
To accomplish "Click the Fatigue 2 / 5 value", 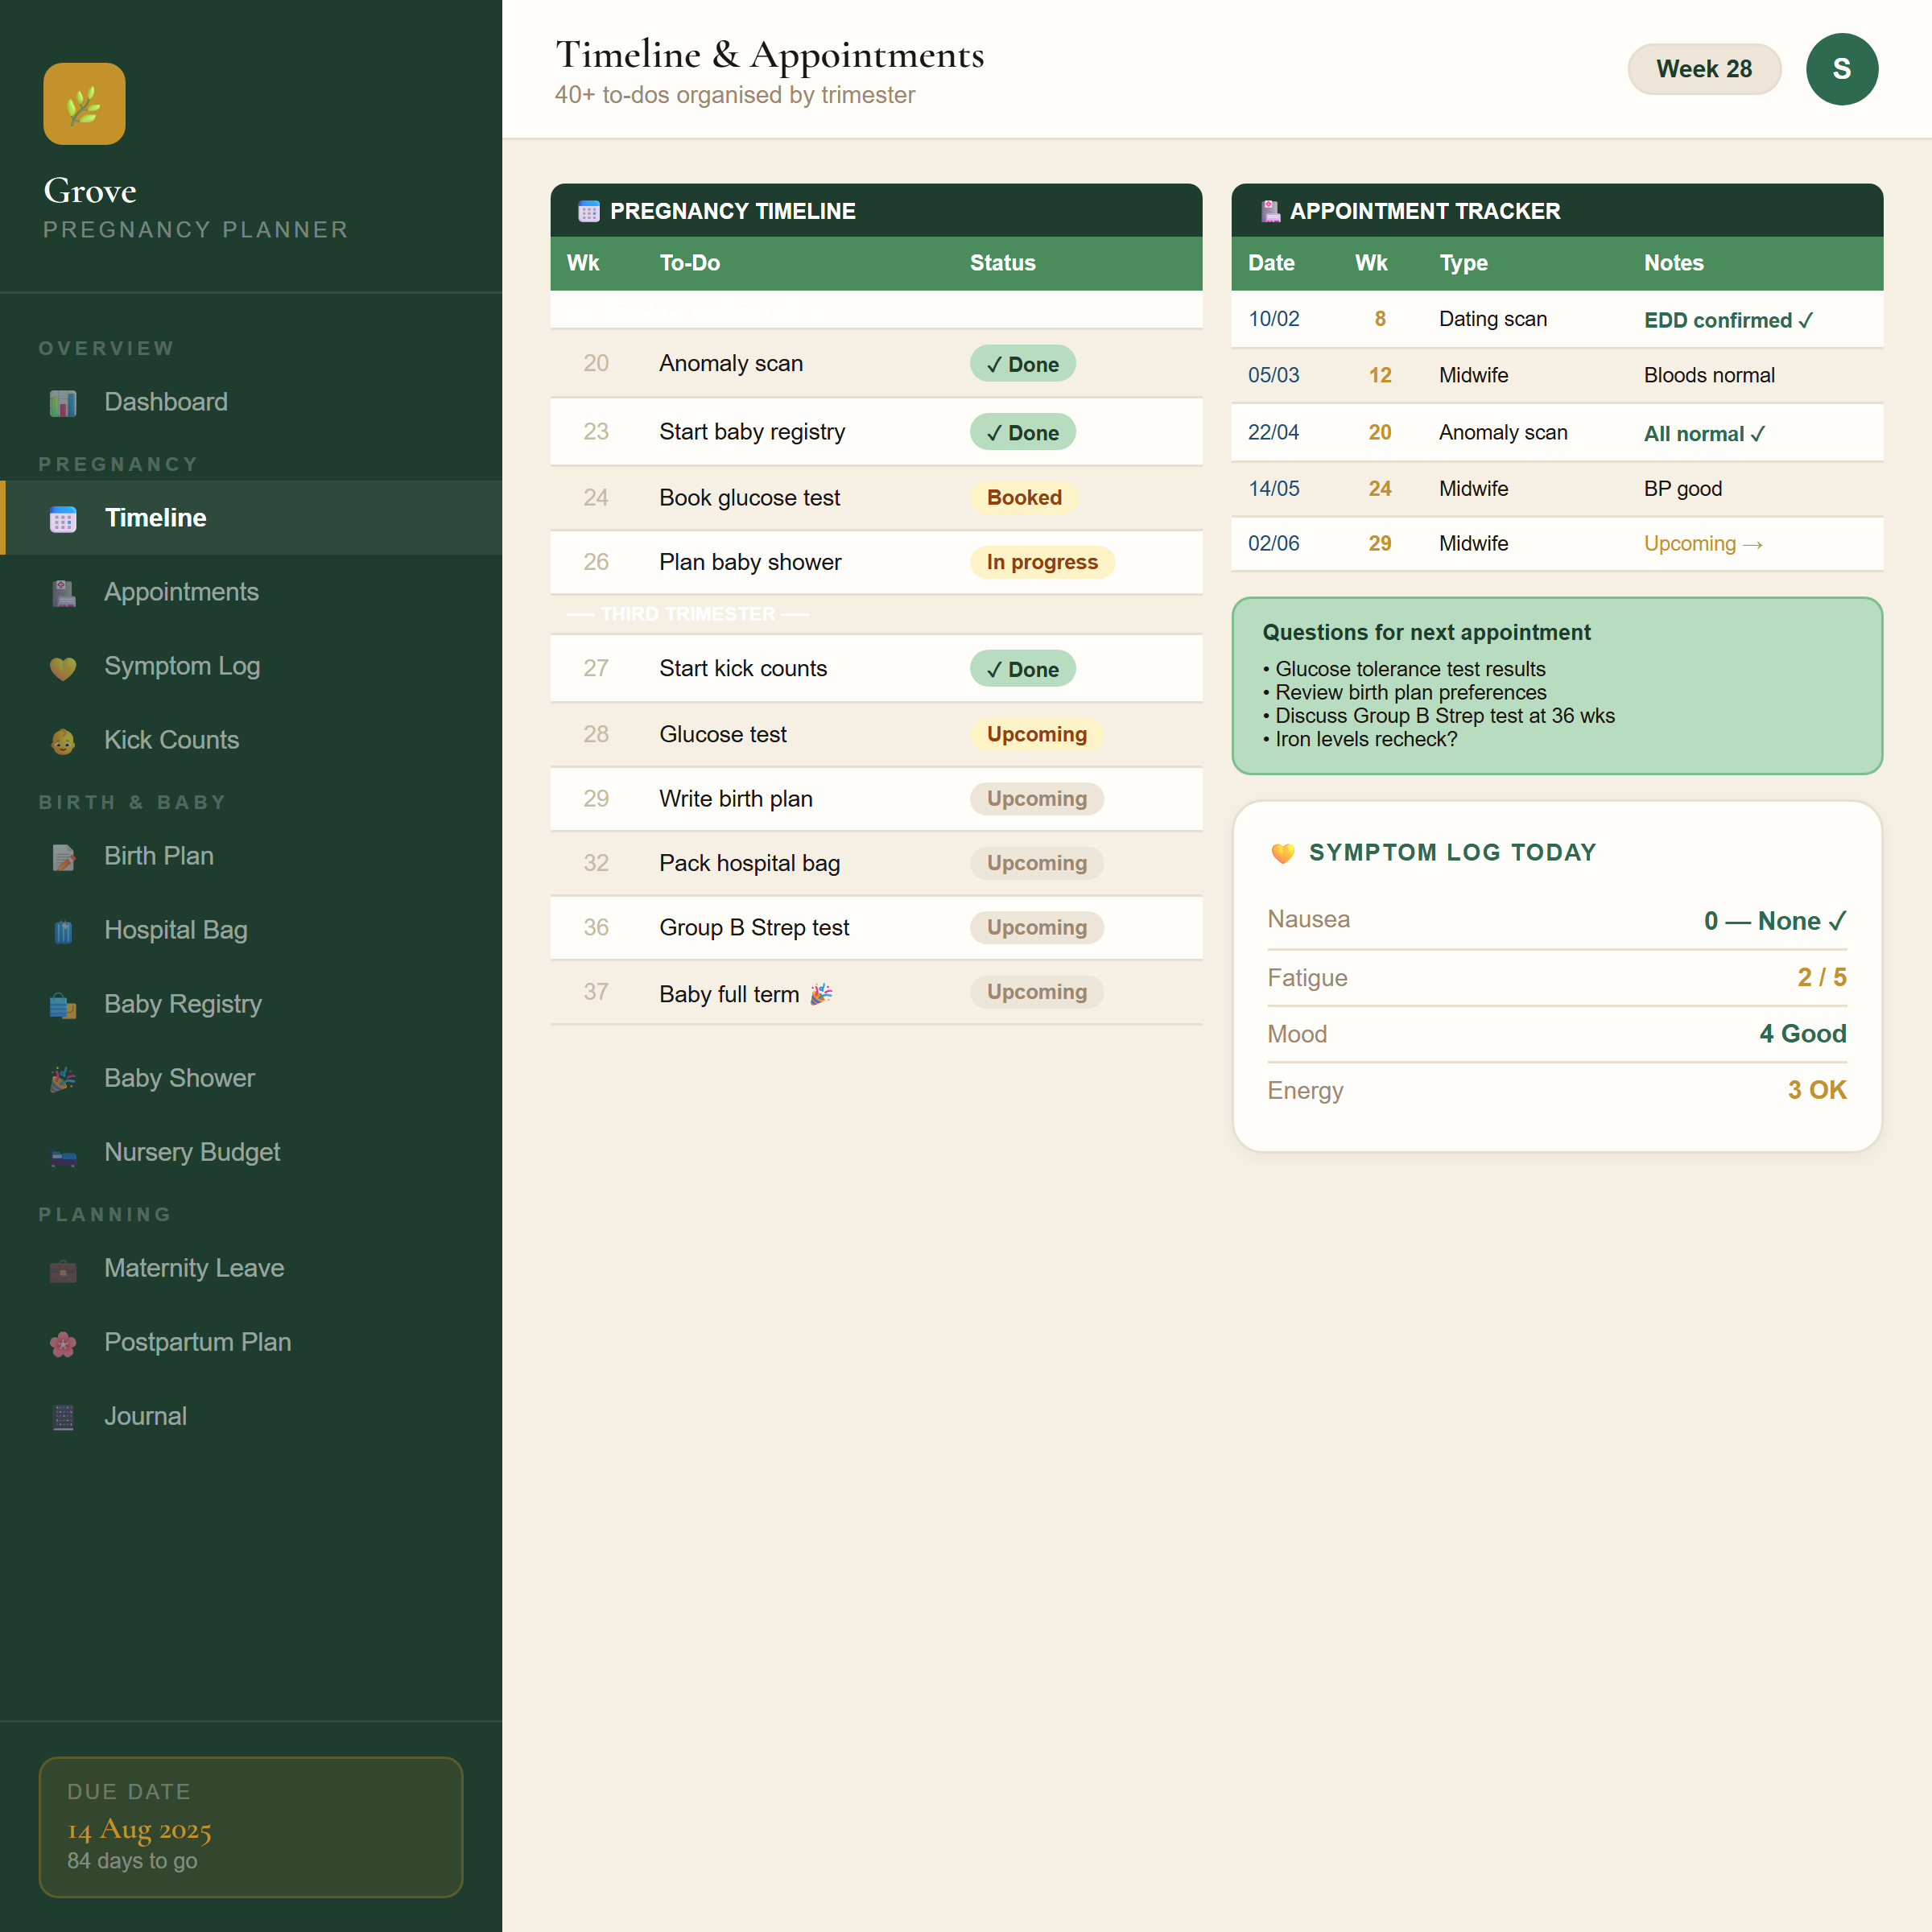I will pyautogui.click(x=1821, y=977).
